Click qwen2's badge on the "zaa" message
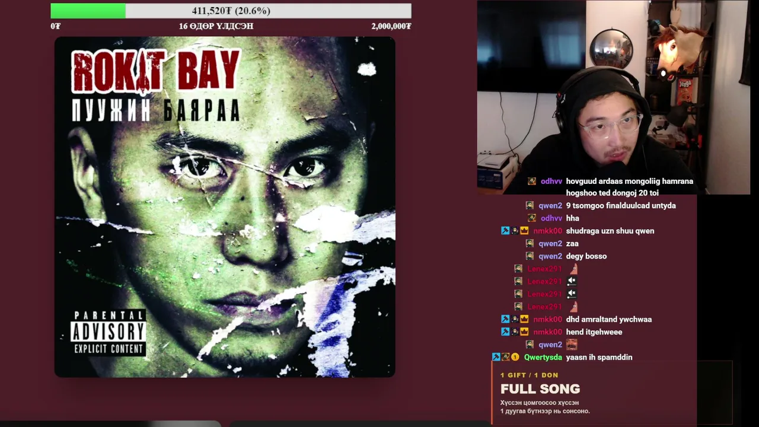The image size is (759, 427). (x=530, y=244)
